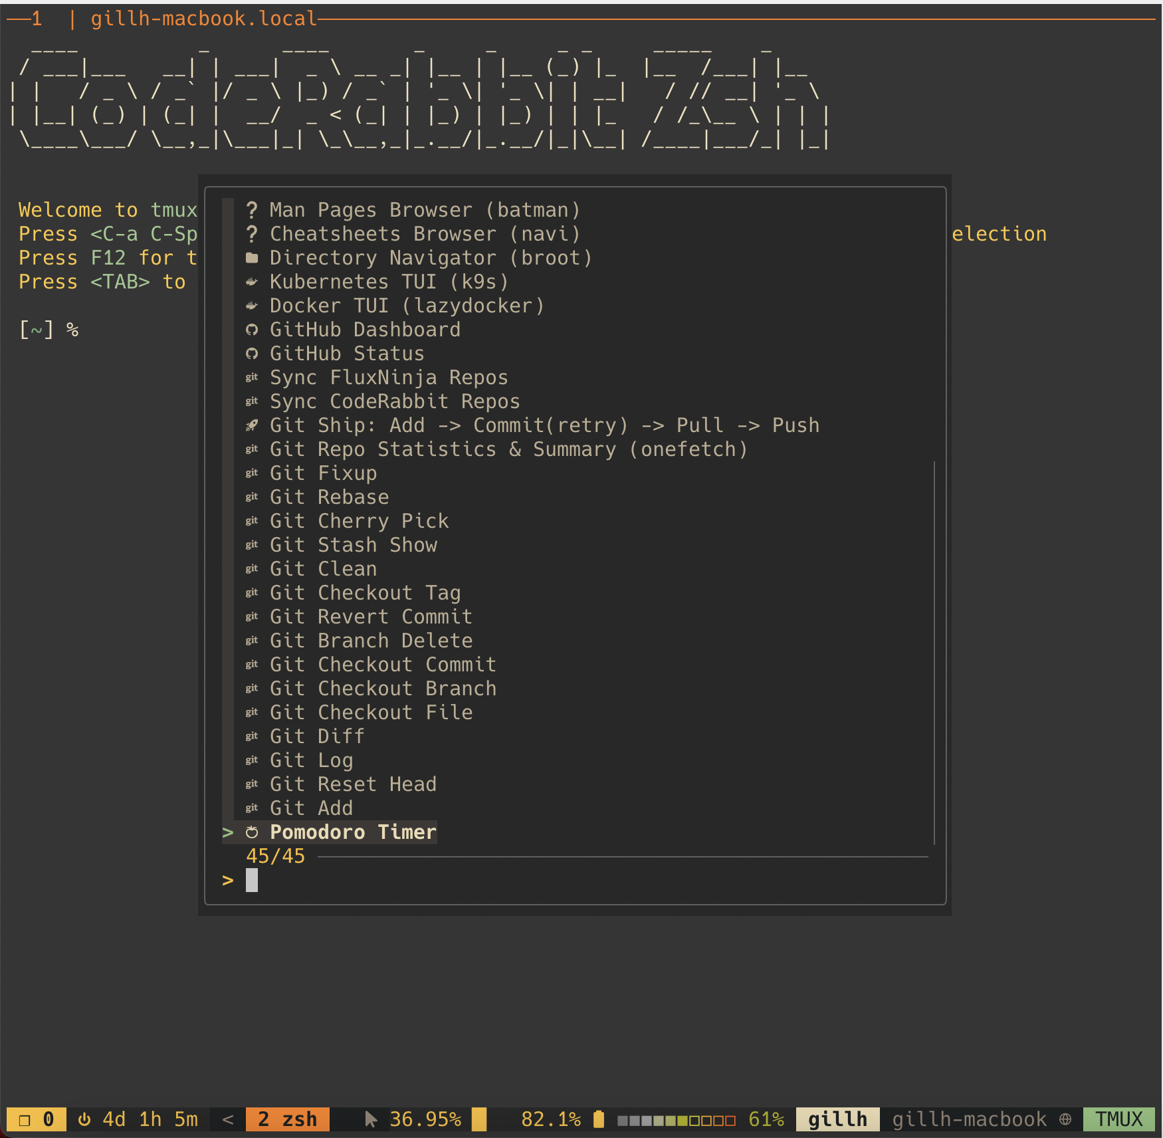The width and height of the screenshot is (1163, 1138).
Task: Click the 4d 1h 5m uptime text
Action: (x=150, y=1119)
